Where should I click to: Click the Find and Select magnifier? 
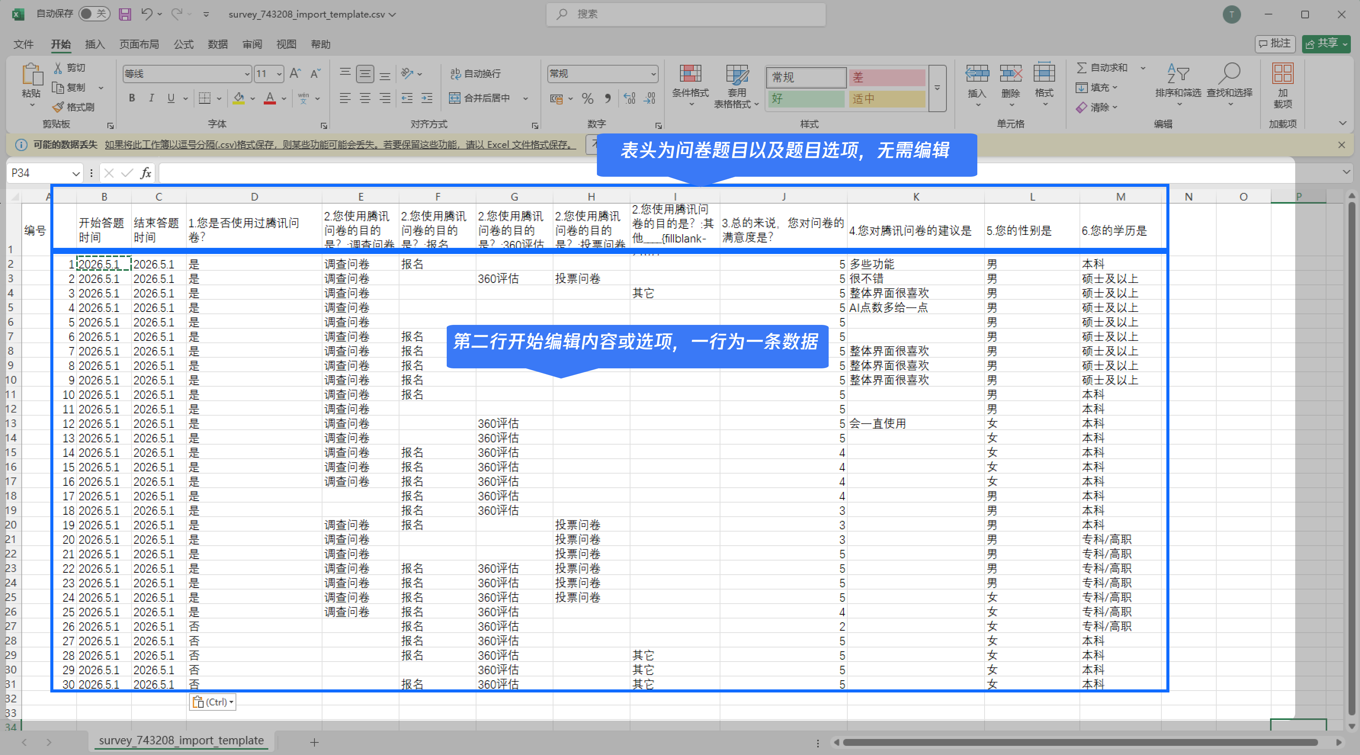click(1229, 74)
